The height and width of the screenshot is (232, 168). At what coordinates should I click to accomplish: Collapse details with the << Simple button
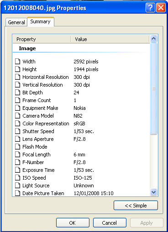[136, 206]
